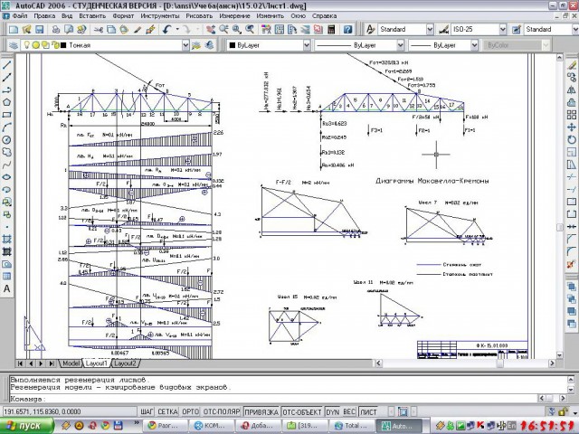Switch to the Model tab
The image size is (579, 434).
pyautogui.click(x=71, y=363)
